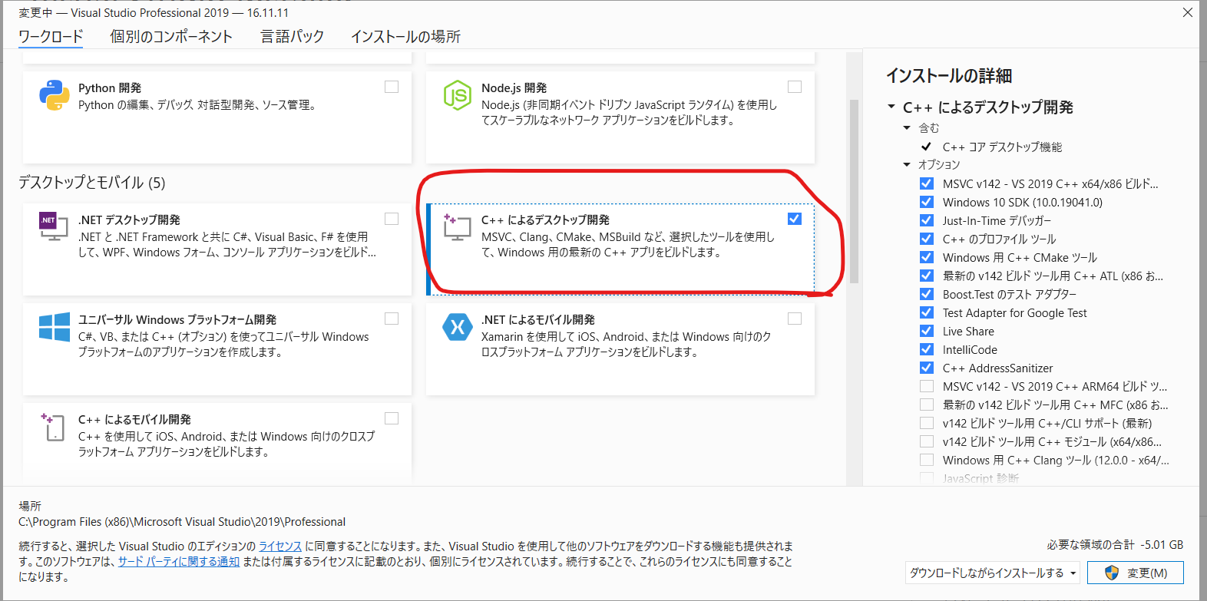Viewport: 1207px width, 601px height.
Task: Toggle Boost.Test のテスト アダプター option
Action: 927,294
